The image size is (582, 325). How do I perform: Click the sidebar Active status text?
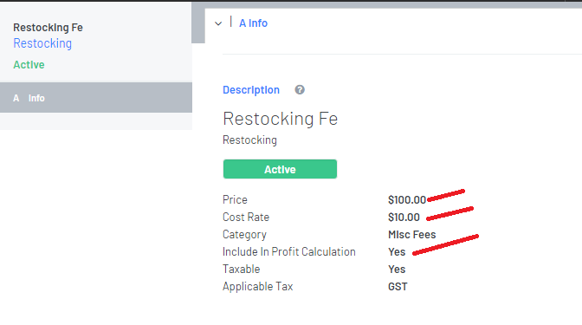pyautogui.click(x=29, y=65)
